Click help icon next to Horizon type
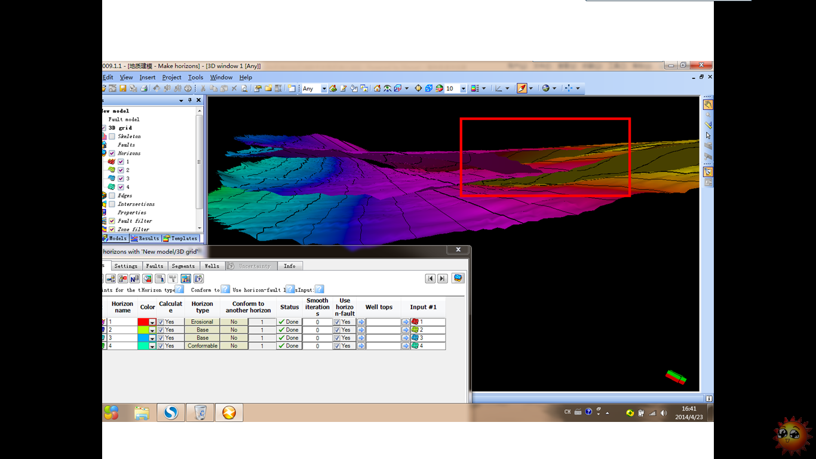This screenshot has height=459, width=816. pos(179,289)
